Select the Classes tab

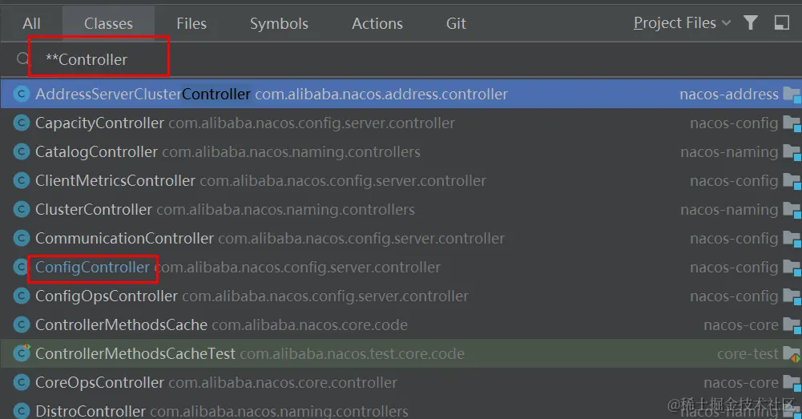point(108,23)
